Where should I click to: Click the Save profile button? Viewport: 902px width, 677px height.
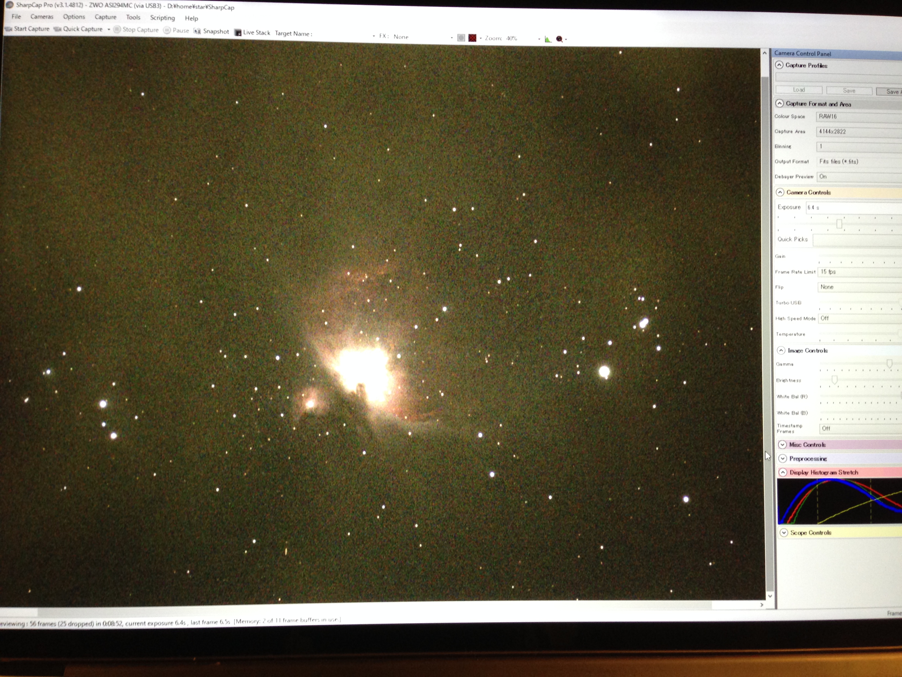(x=849, y=91)
